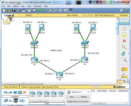Click the Viewport button
Screen dimensions: 131x106
point(124,15)
